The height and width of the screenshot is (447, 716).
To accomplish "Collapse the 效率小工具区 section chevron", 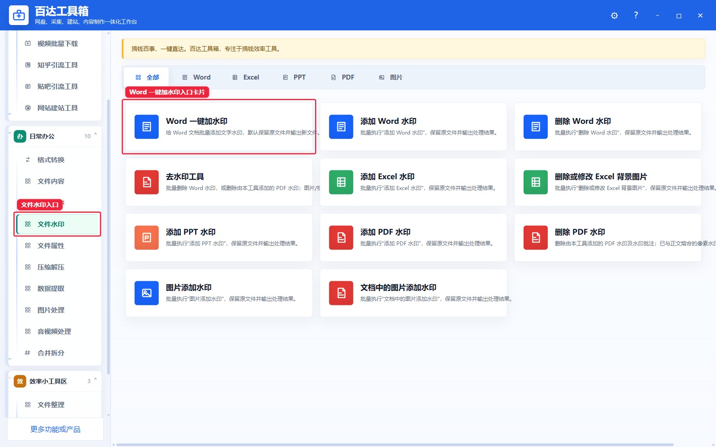I will point(95,380).
